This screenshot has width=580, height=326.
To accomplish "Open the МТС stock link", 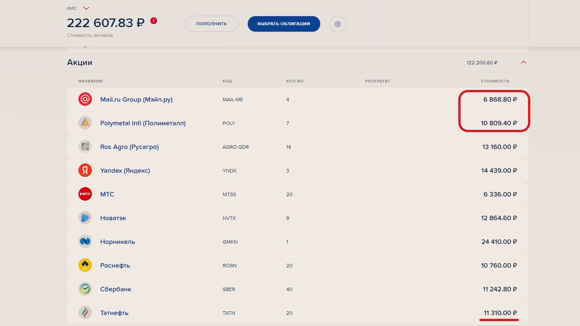I will click(x=107, y=194).
